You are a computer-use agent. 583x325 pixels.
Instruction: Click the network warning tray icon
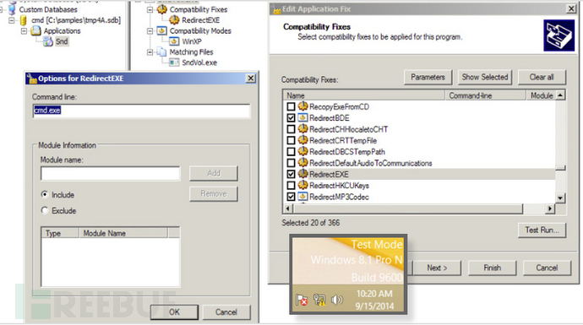(x=319, y=300)
